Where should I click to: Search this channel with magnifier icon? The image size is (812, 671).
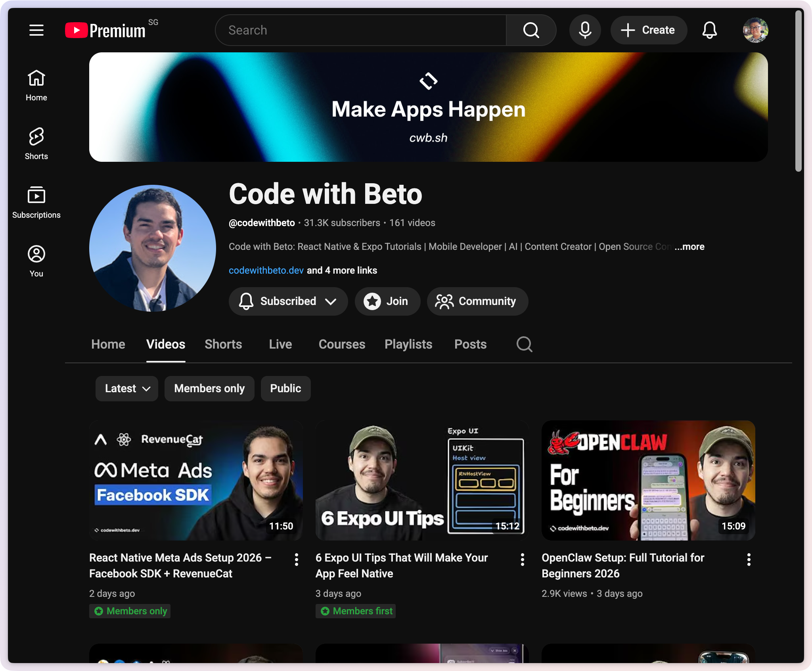click(x=524, y=344)
